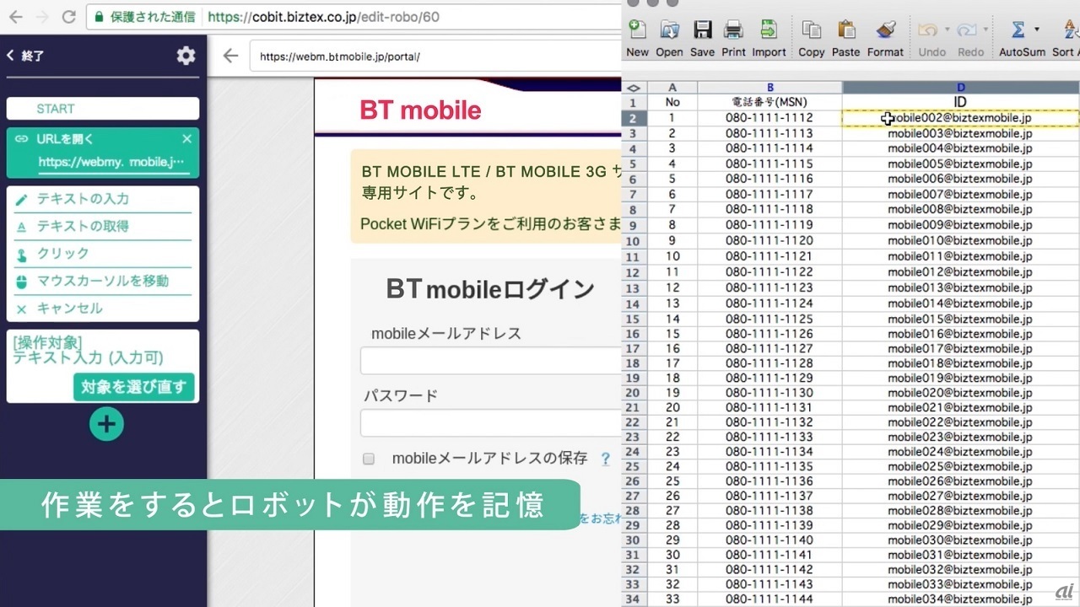Select the START block
1080x607 pixels.
[x=103, y=109]
